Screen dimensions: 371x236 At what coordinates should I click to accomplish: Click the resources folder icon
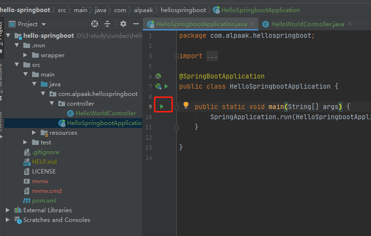[x=44, y=133]
